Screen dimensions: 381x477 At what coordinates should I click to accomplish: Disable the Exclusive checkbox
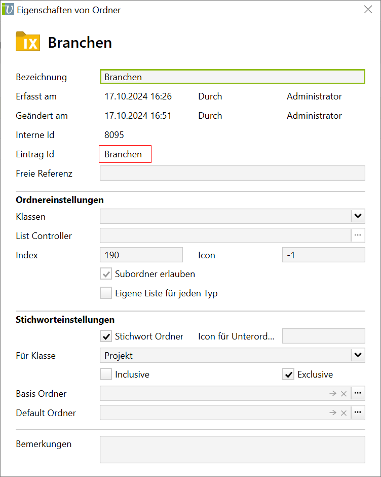[x=288, y=374]
